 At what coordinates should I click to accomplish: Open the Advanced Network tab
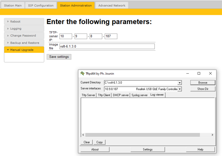(112, 6)
